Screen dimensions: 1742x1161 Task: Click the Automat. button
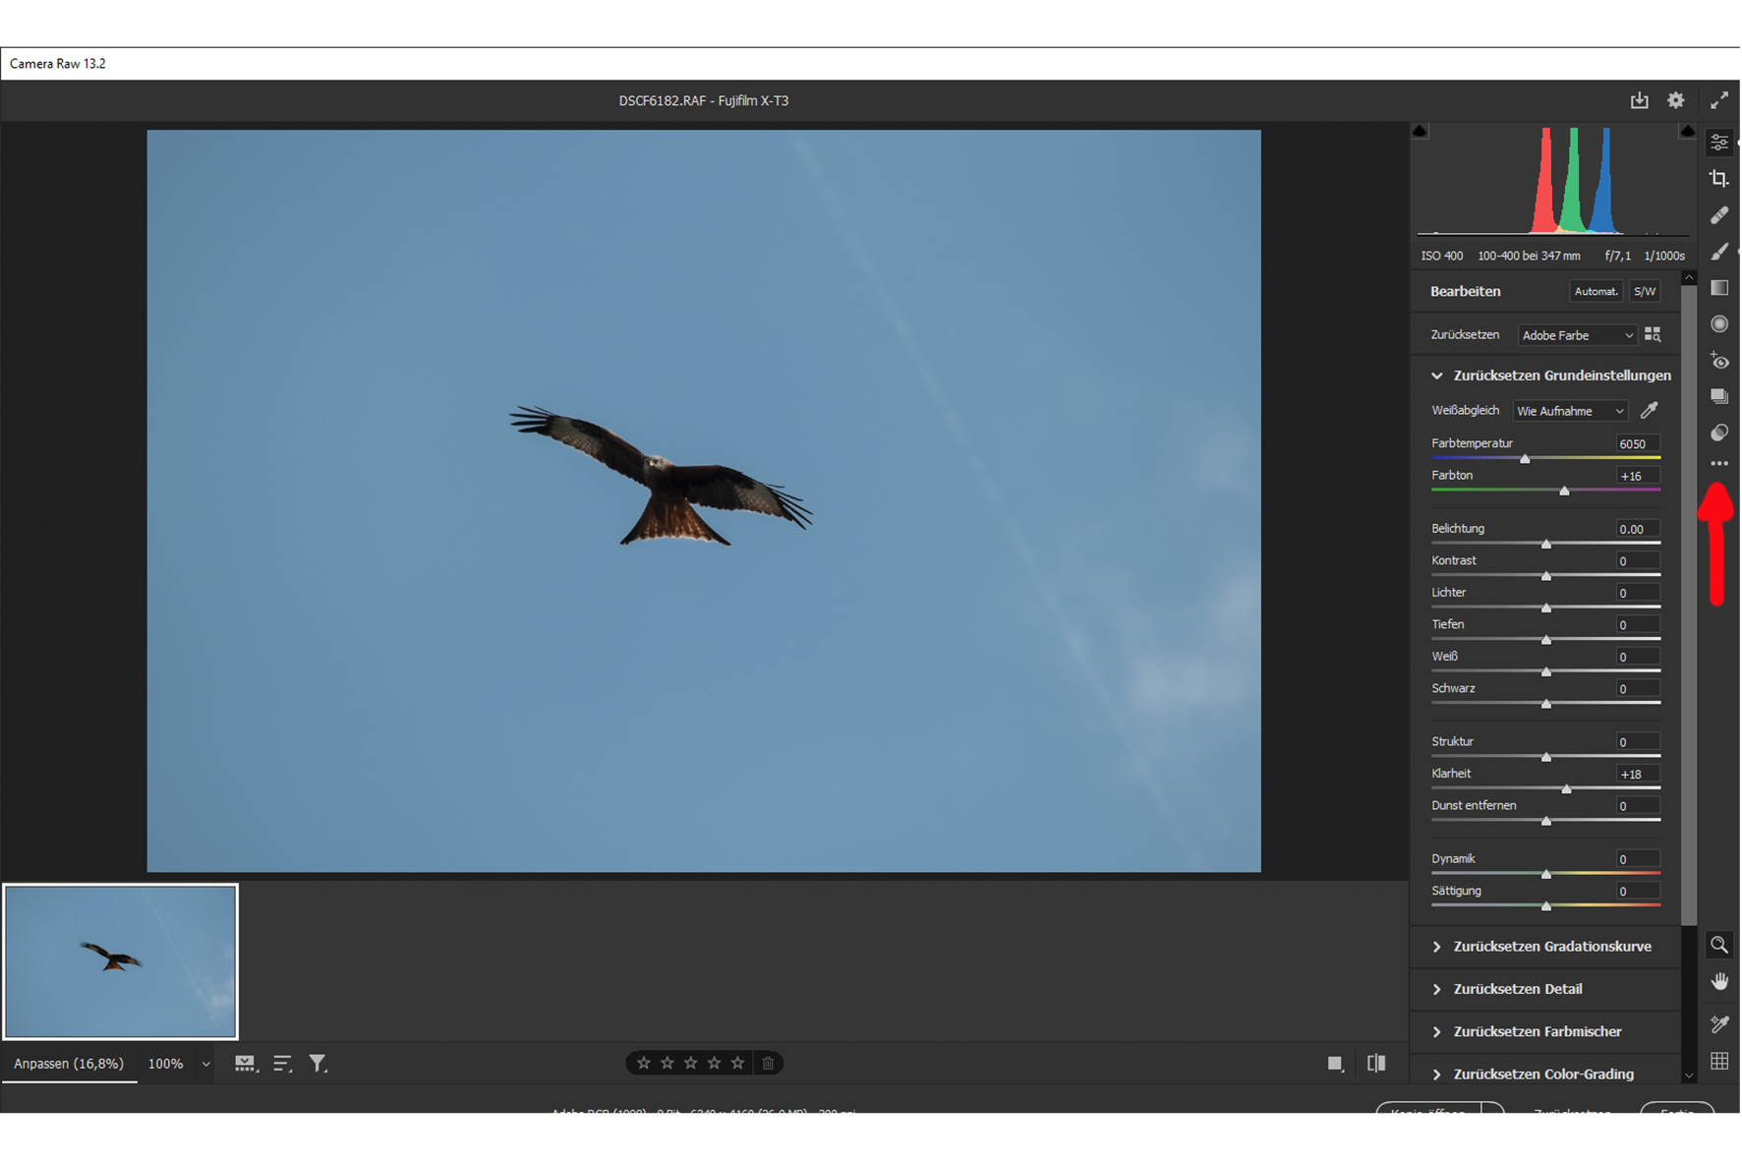tap(1595, 291)
